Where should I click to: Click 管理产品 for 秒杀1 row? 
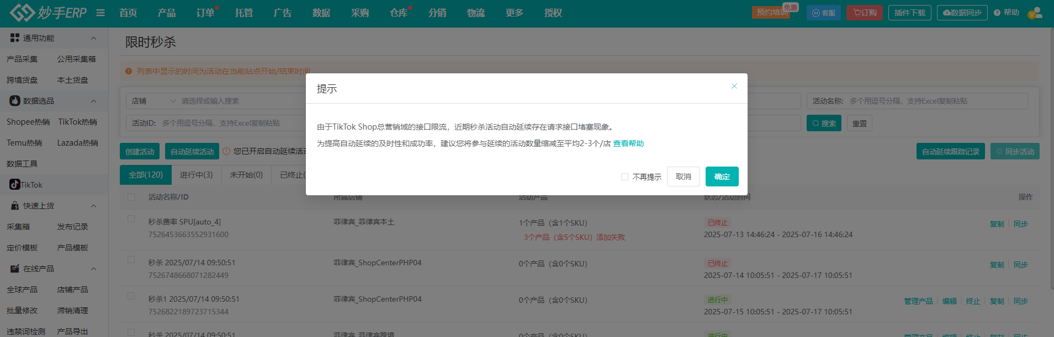pos(919,301)
